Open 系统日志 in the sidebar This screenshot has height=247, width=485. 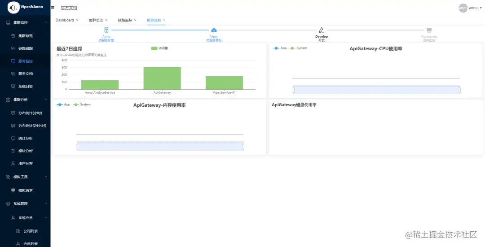pyautogui.click(x=25, y=87)
